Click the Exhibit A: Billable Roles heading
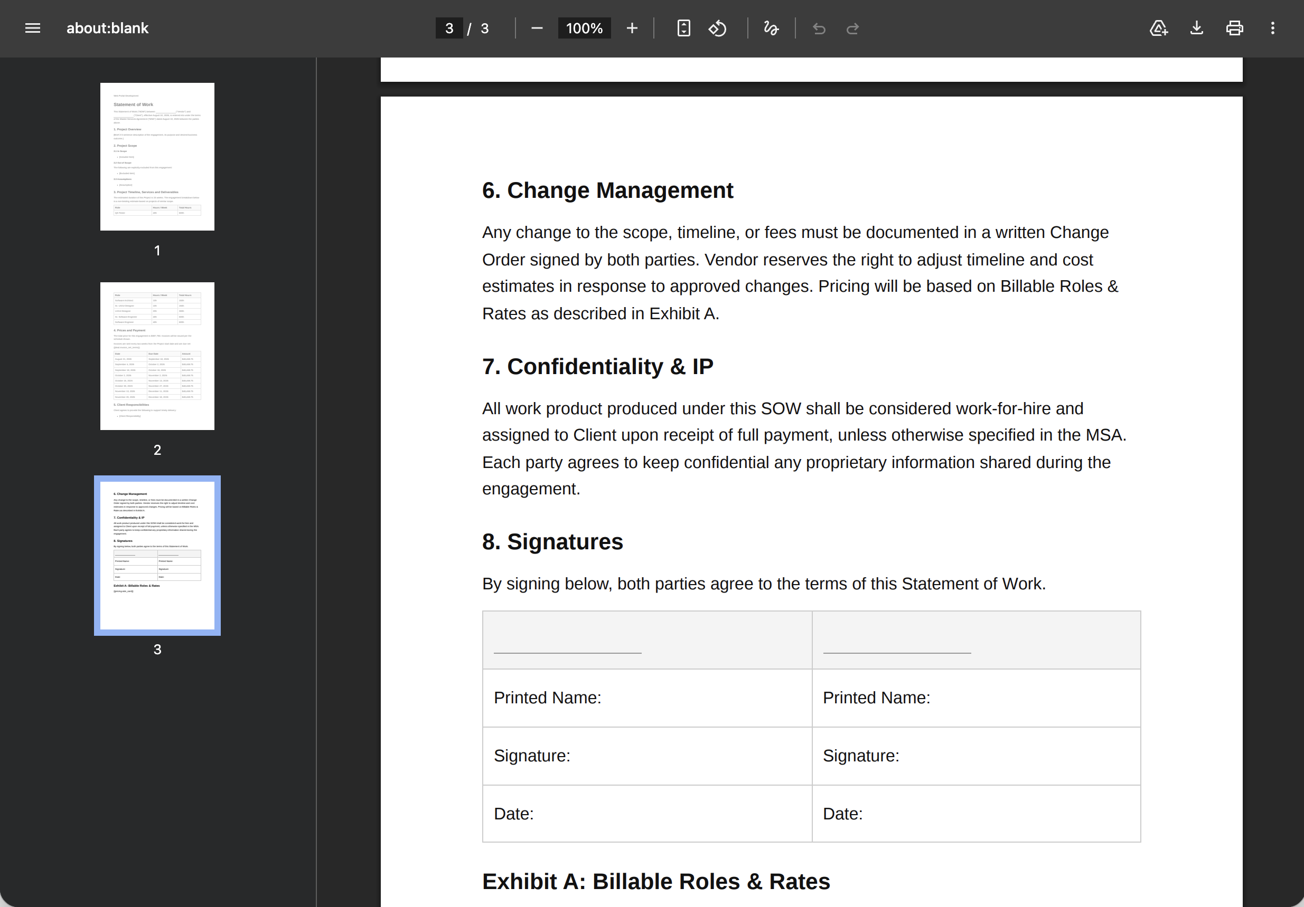 (x=656, y=882)
